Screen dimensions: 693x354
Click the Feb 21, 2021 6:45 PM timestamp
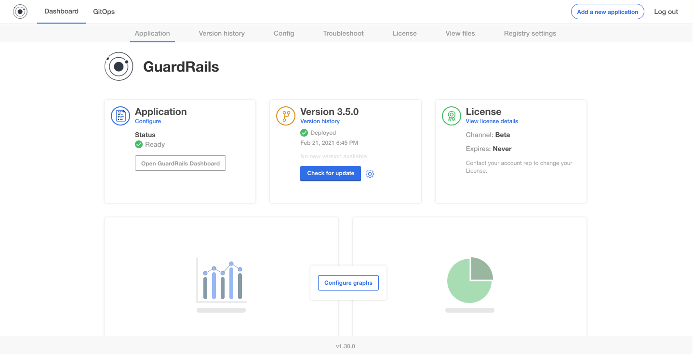click(x=329, y=143)
